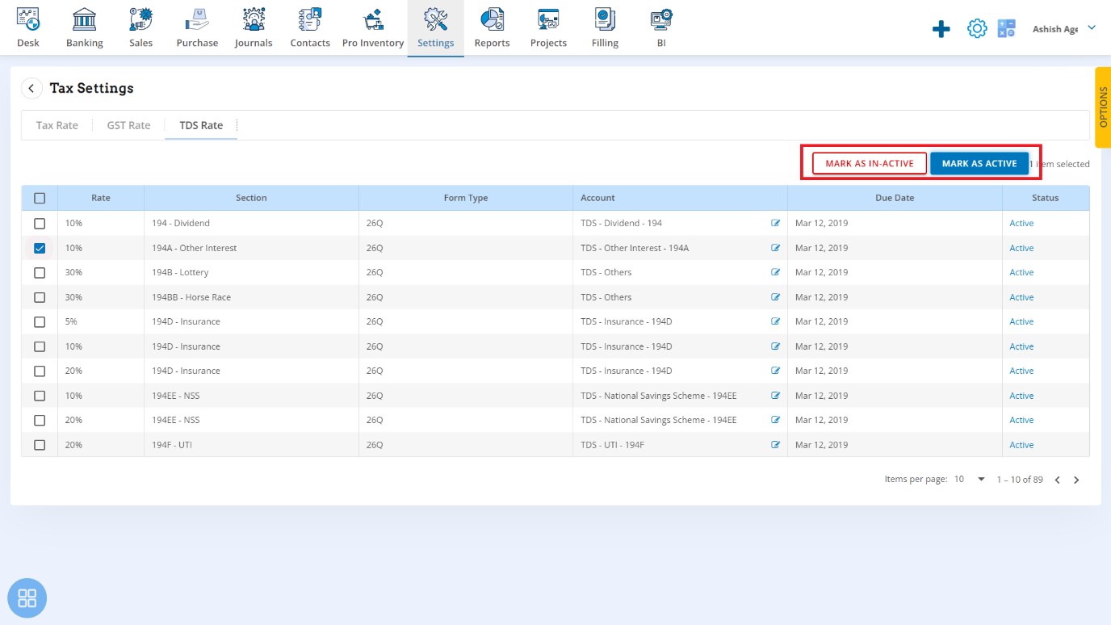Click '1 – 10 of 89' pagination text

click(x=1020, y=480)
